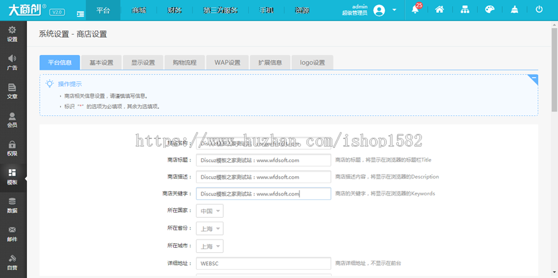Switch to the 平台信息 tab
The width and height of the screenshot is (558, 278).
tap(60, 63)
